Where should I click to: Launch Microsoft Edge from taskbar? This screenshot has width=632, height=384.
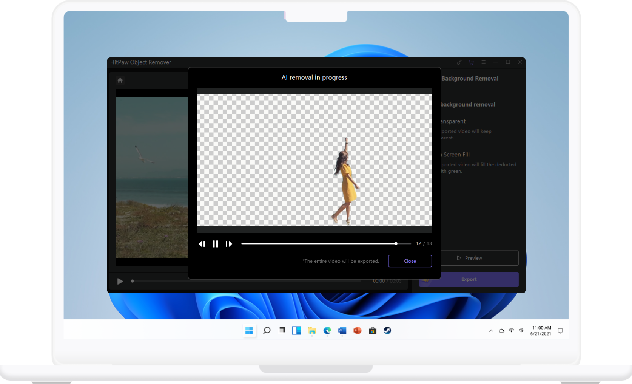pos(327,331)
